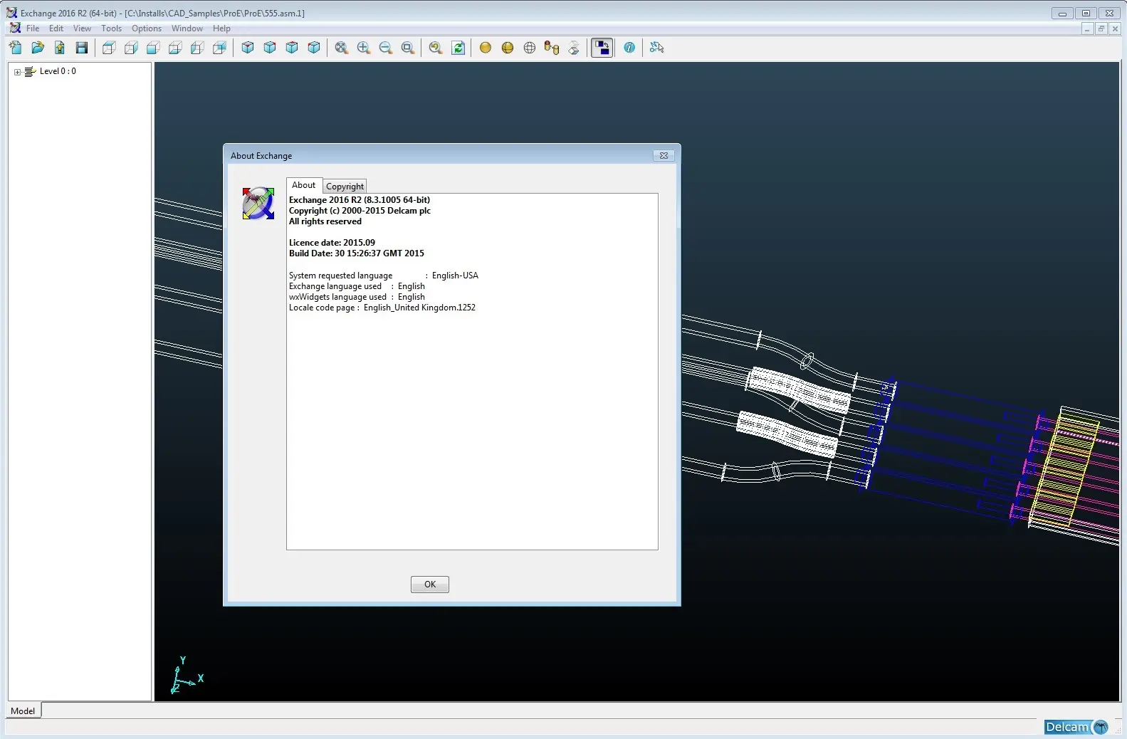Viewport: 1127px width, 739px height.
Task: Click the 'Build Date: 30 15:26:37 GMT 2015' text
Action: tap(357, 253)
